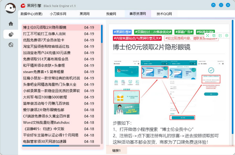Click the #页面经过二次修改优化# green tag

153,32
